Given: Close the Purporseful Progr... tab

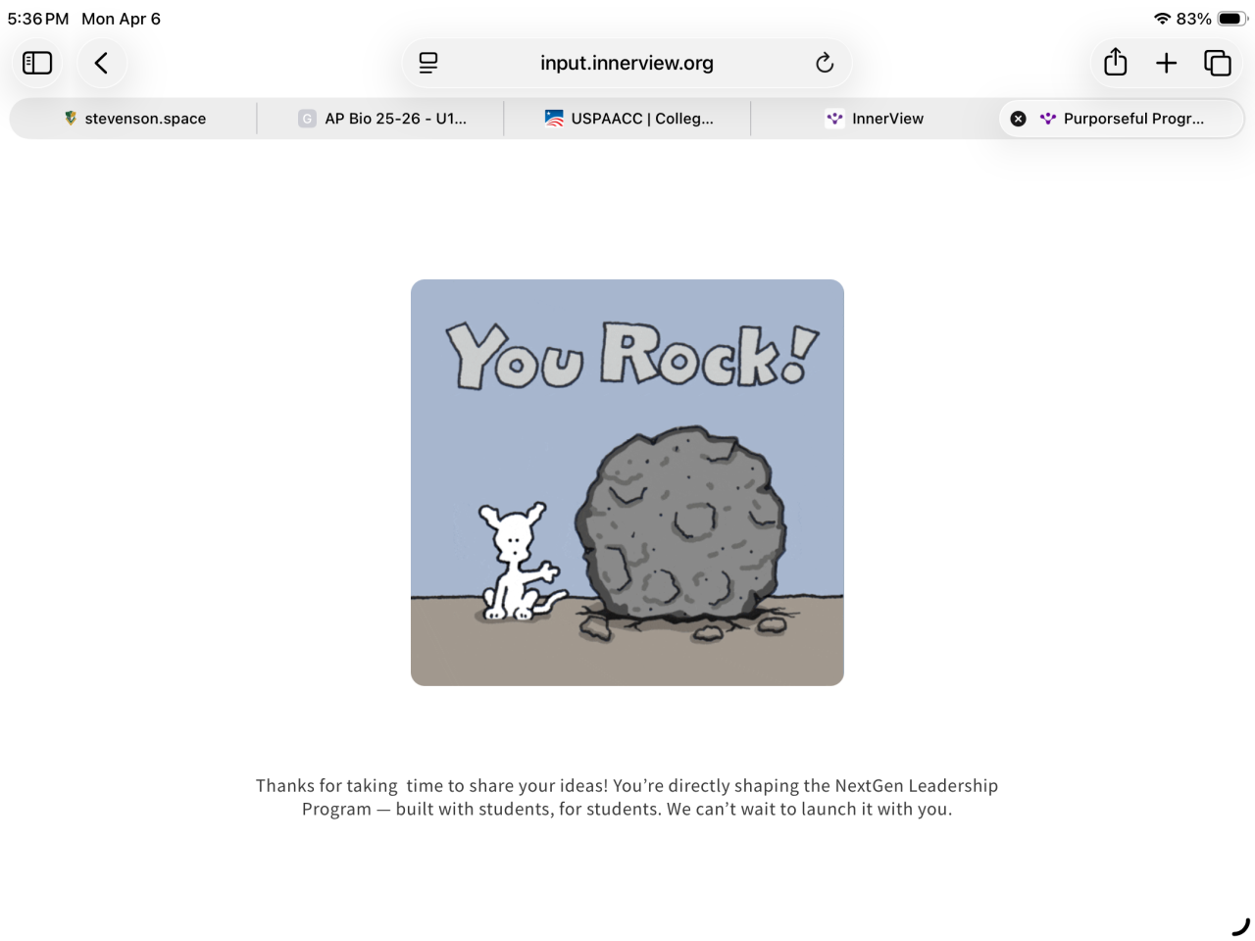Looking at the screenshot, I should coord(1019,119).
